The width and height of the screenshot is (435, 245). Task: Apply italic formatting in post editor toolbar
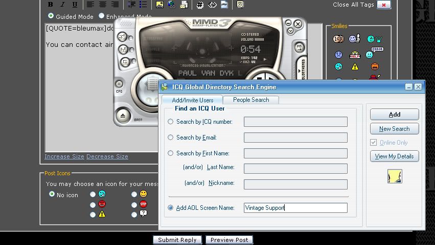(x=63, y=5)
